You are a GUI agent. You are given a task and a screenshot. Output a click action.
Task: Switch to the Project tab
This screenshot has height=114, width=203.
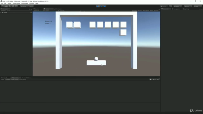(x=4, y=78)
